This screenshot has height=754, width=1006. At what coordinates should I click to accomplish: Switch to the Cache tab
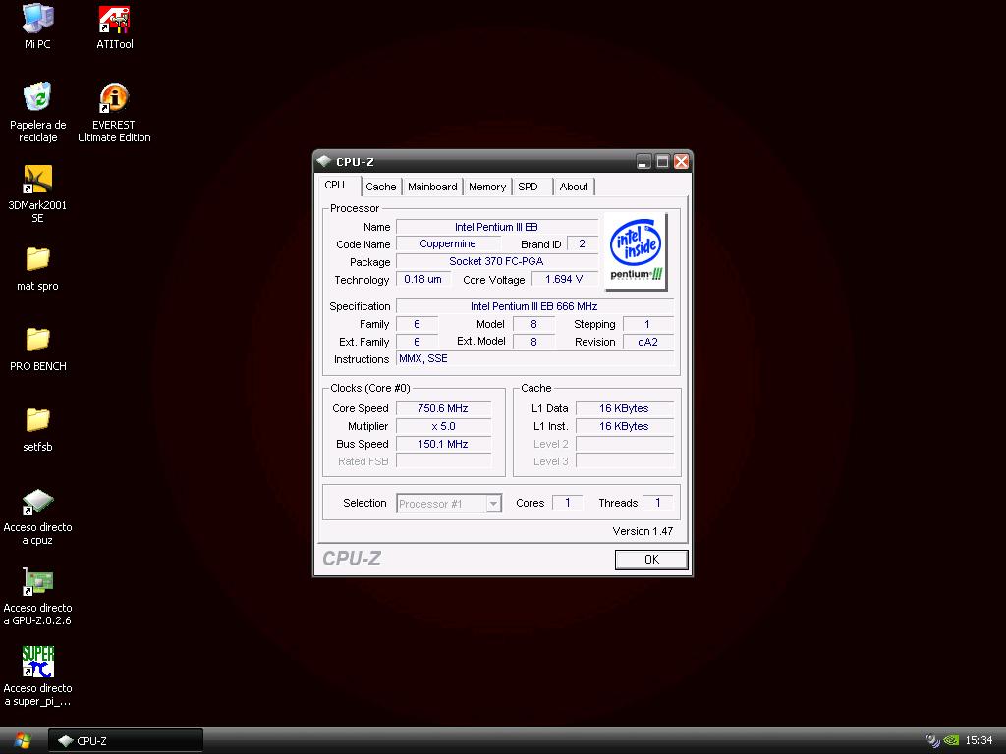(380, 187)
